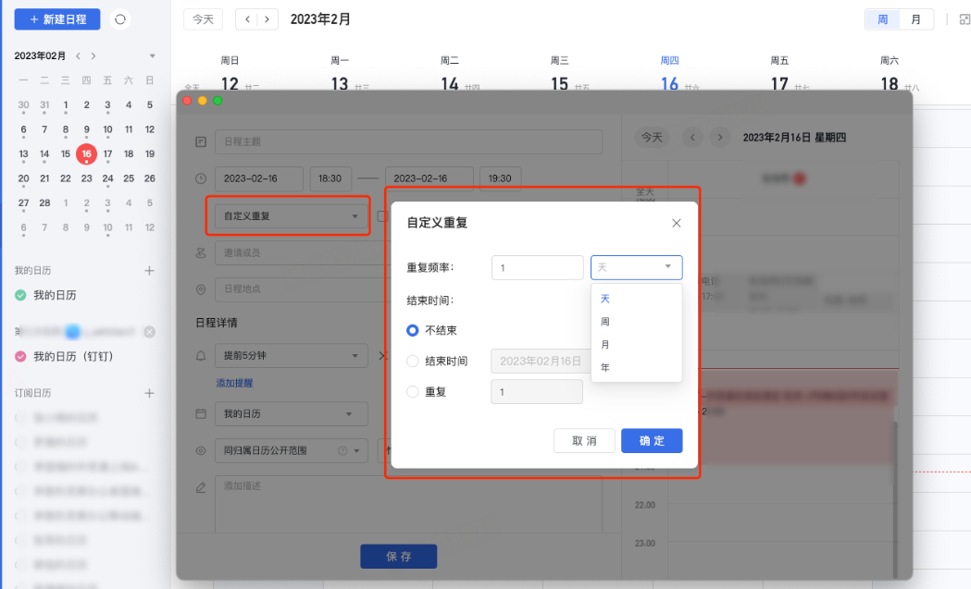The height and width of the screenshot is (589, 971).
Task: Select date 16 in mini calendar
Action: (x=86, y=154)
